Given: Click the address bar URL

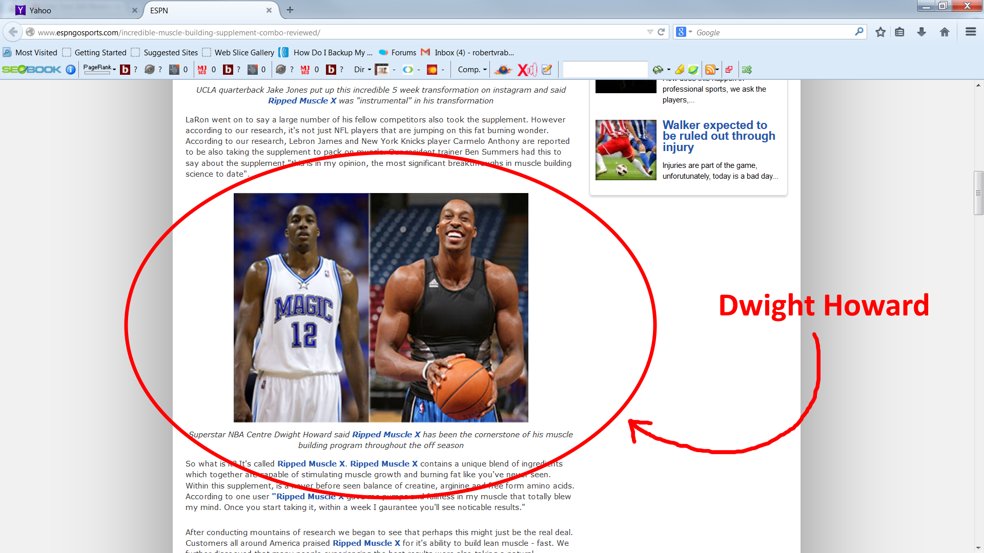Looking at the screenshot, I should click(x=179, y=32).
